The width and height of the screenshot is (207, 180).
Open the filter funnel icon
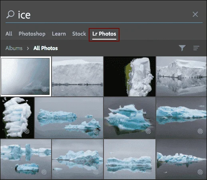pos(182,48)
